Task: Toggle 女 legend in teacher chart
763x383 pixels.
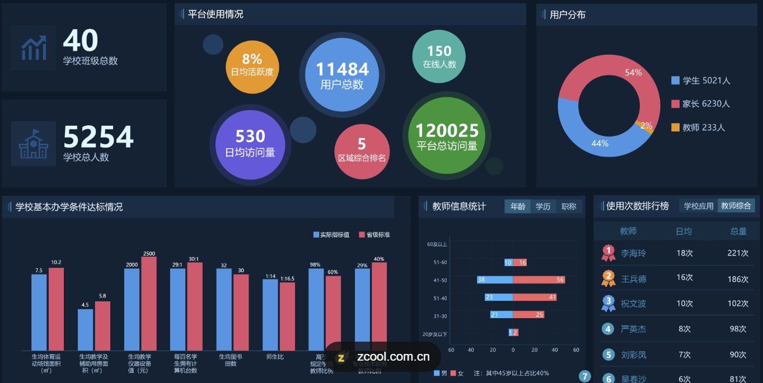Action: tap(457, 373)
